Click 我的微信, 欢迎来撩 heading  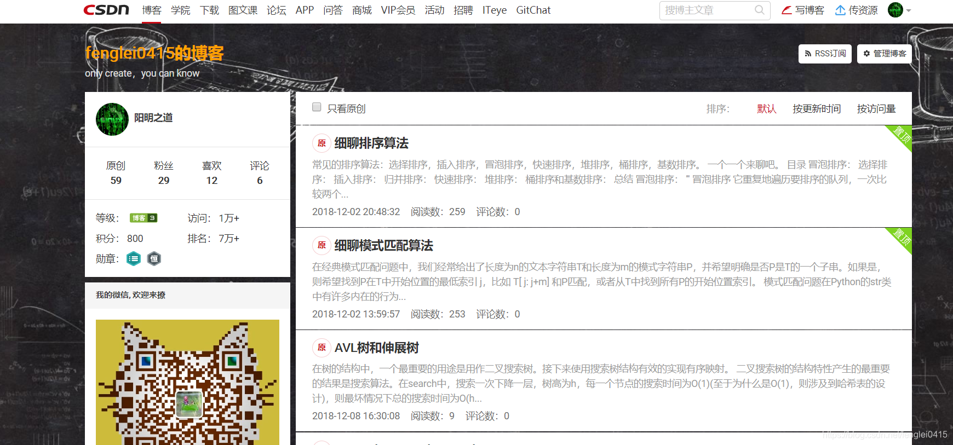[x=130, y=295]
